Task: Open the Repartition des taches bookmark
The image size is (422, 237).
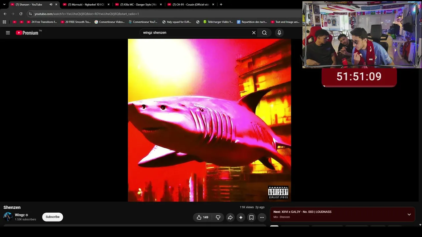Action: click(252, 22)
